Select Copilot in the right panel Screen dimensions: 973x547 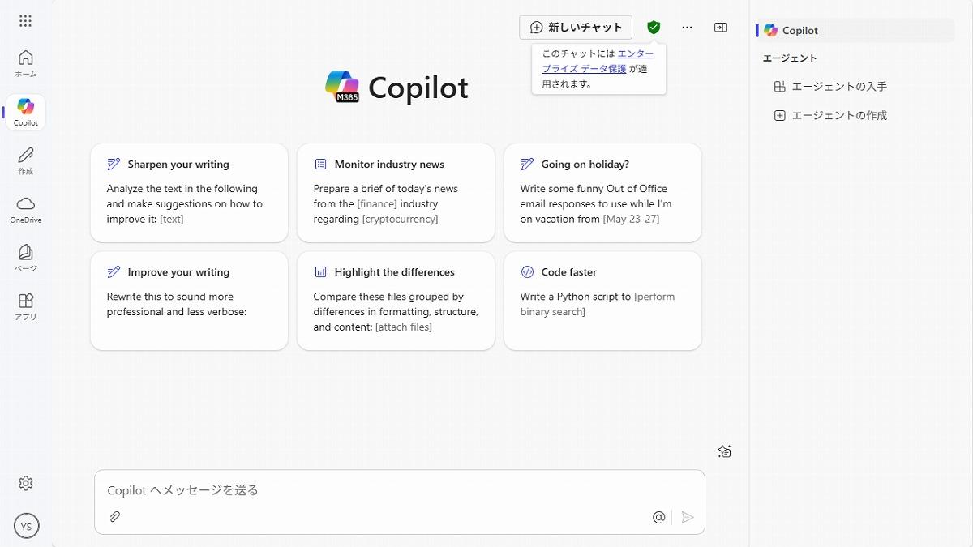tap(855, 30)
